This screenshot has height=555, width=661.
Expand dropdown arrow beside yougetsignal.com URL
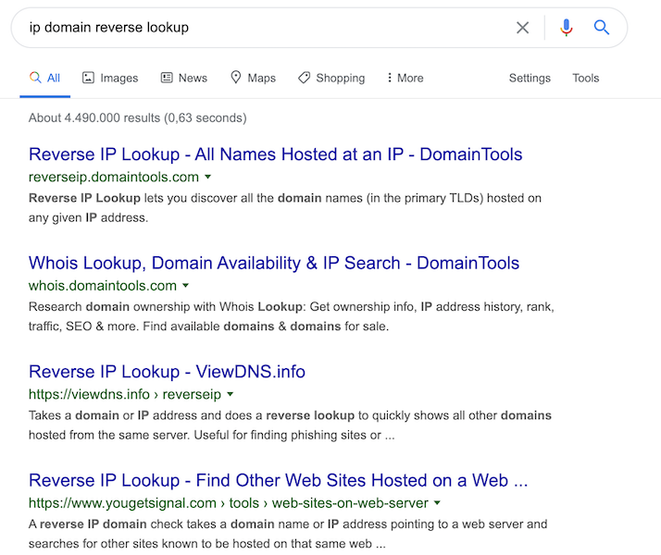437,503
